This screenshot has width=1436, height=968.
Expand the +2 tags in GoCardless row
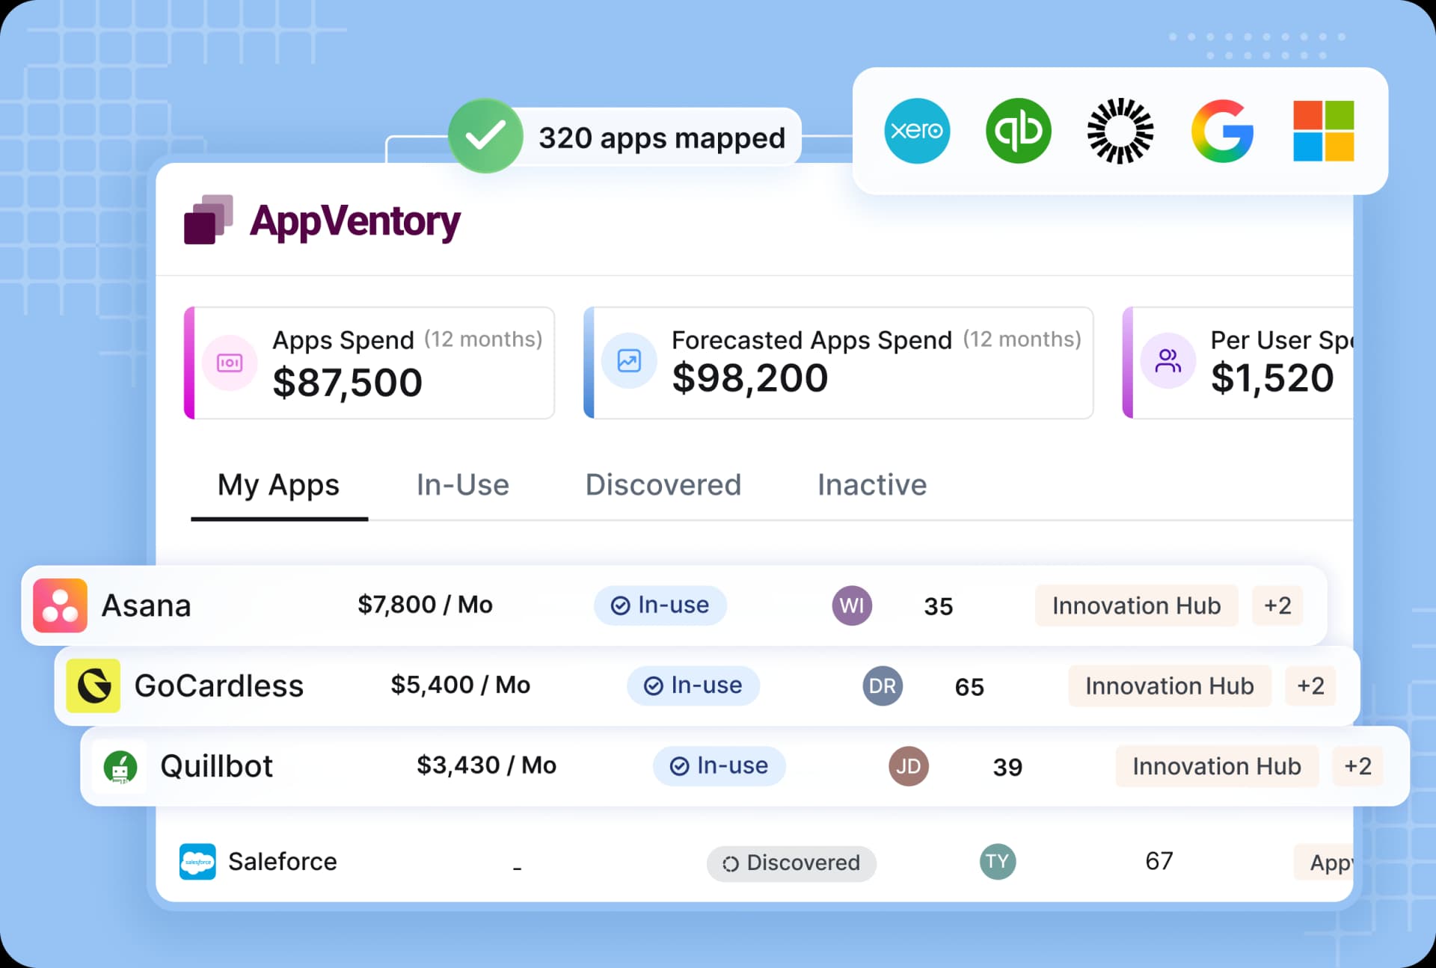[x=1310, y=685]
